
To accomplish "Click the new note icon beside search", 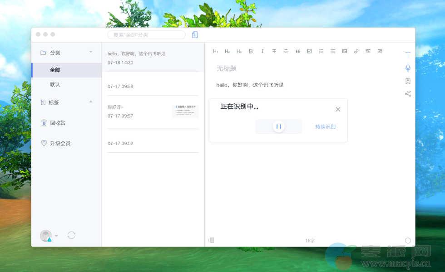I will [x=195, y=35].
